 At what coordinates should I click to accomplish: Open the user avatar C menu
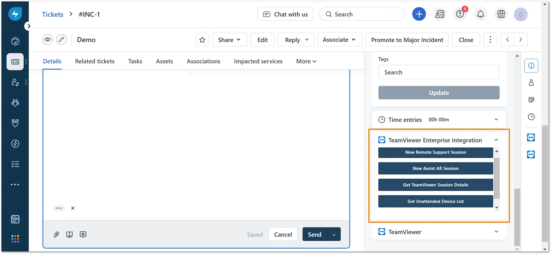coord(521,14)
